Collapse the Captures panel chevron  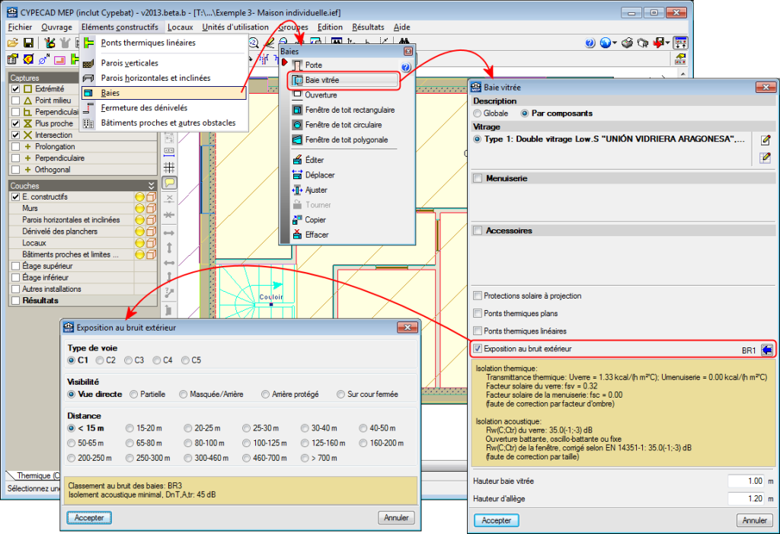coord(151,78)
